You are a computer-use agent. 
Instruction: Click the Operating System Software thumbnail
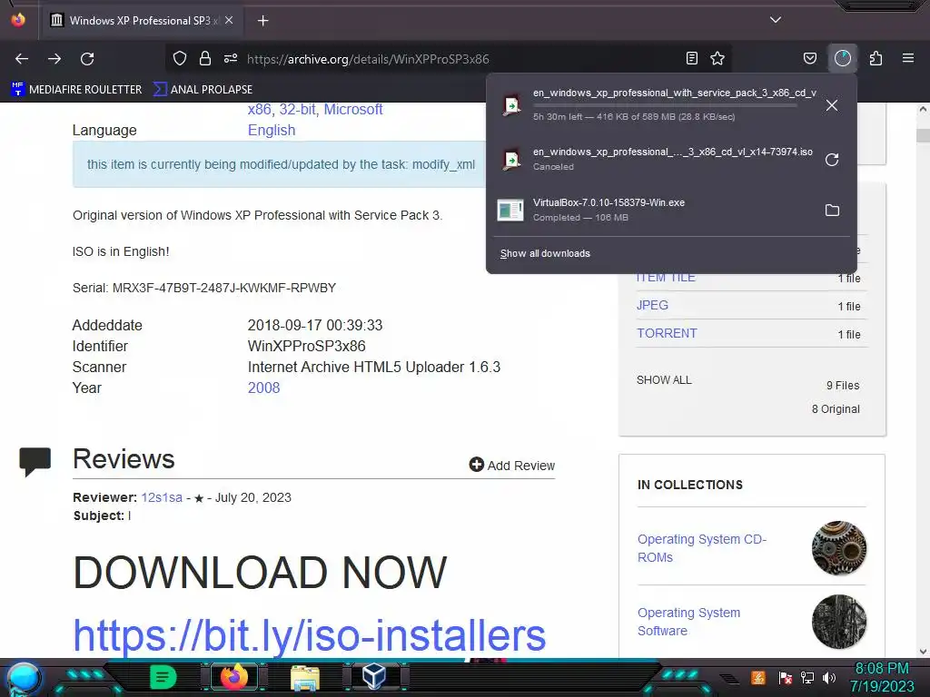tap(838, 622)
